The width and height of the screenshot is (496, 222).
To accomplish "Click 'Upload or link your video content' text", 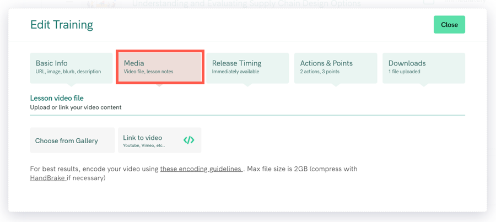I will coord(76,107).
